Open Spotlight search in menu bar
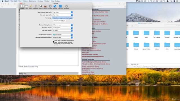180x101 pixels. pyautogui.click(x=171, y=1)
